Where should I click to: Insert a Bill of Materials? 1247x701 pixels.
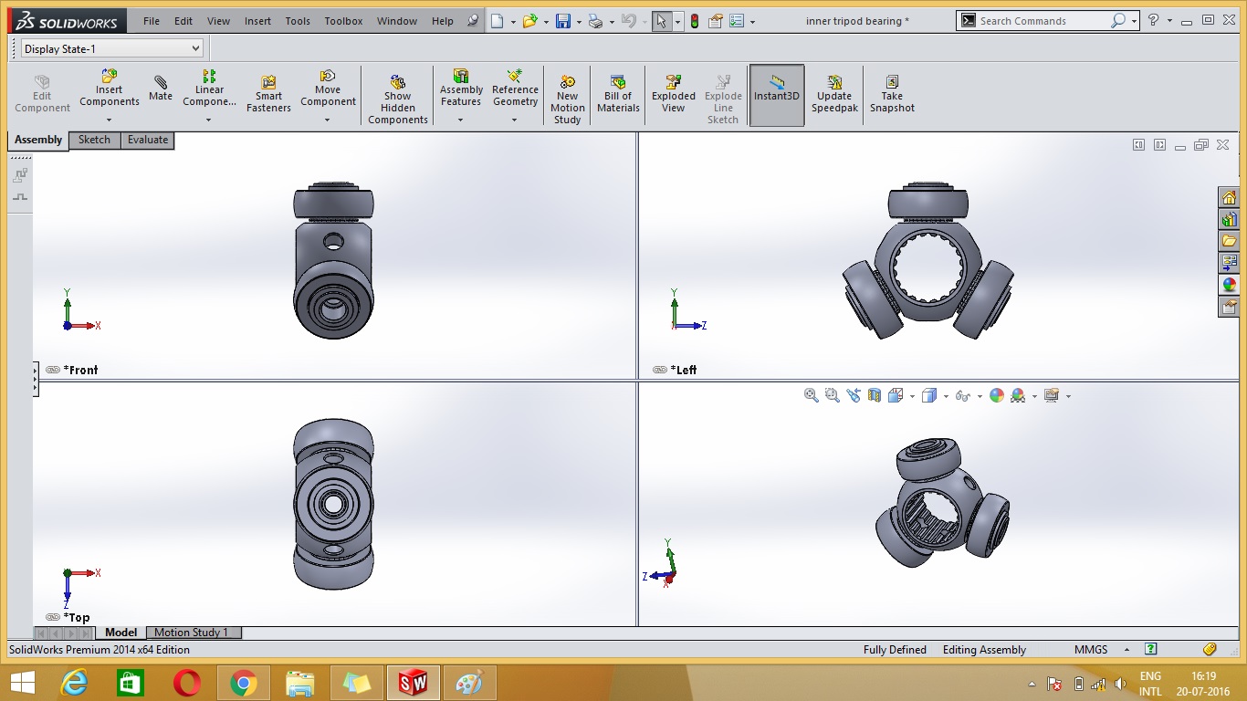click(x=618, y=95)
